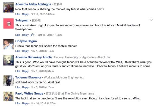Open Paolo Writes Songs' profile picture
Image resolution: width=163 pixels, height=107 pixels.
(8, 96)
